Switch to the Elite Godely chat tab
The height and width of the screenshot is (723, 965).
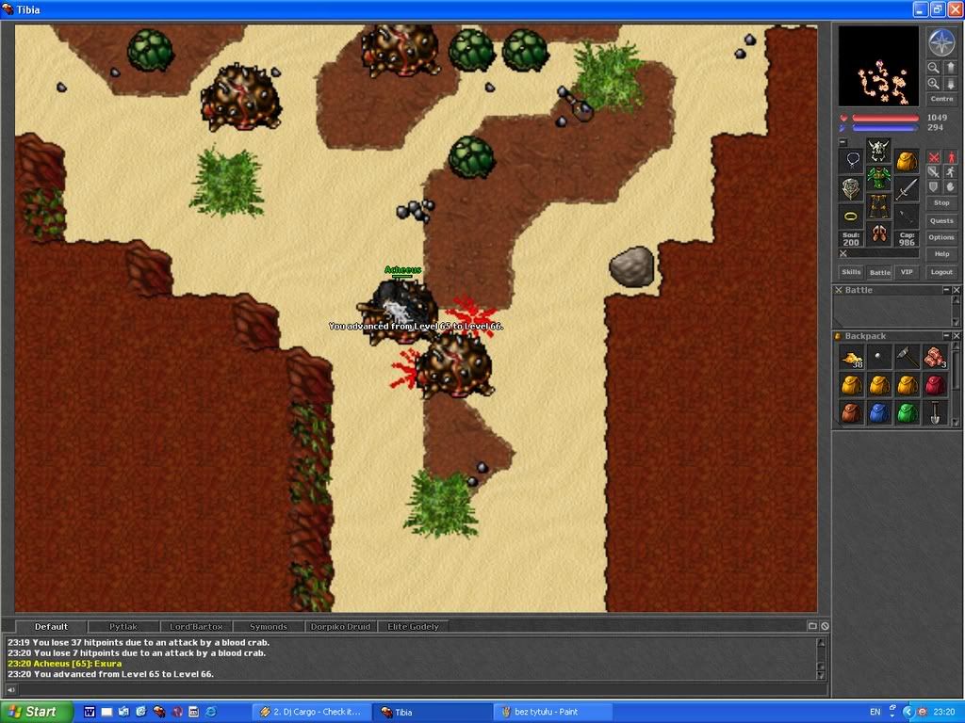pos(413,626)
